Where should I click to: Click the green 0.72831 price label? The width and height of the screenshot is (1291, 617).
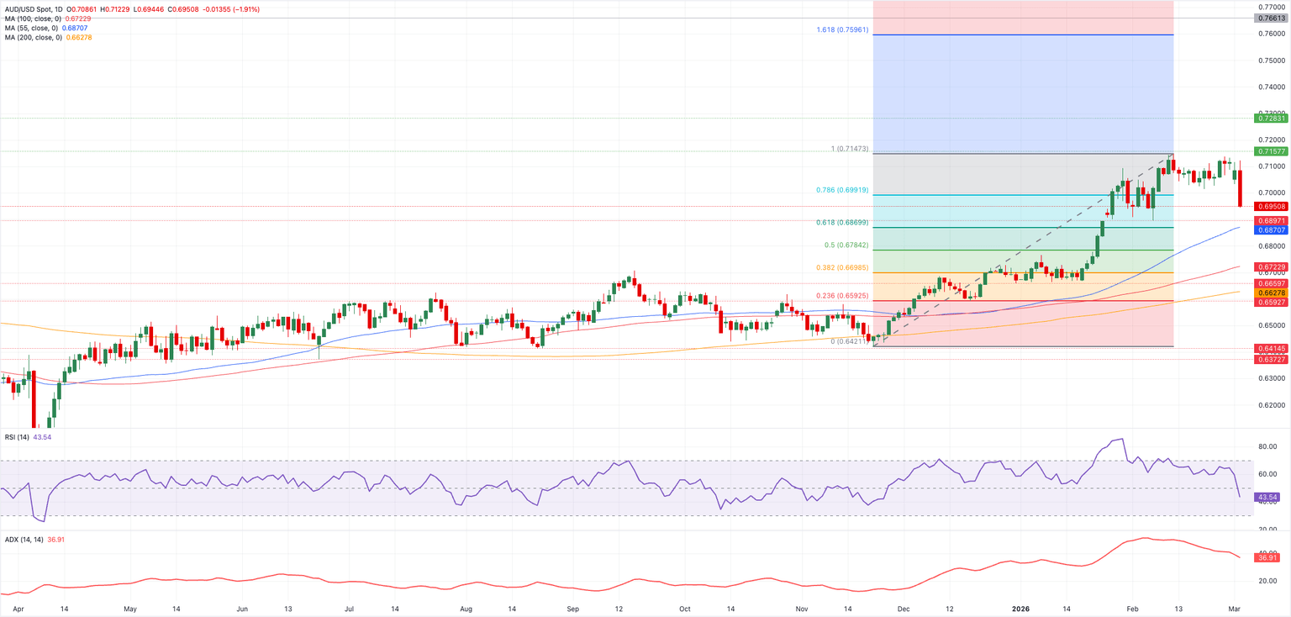[1271, 119]
